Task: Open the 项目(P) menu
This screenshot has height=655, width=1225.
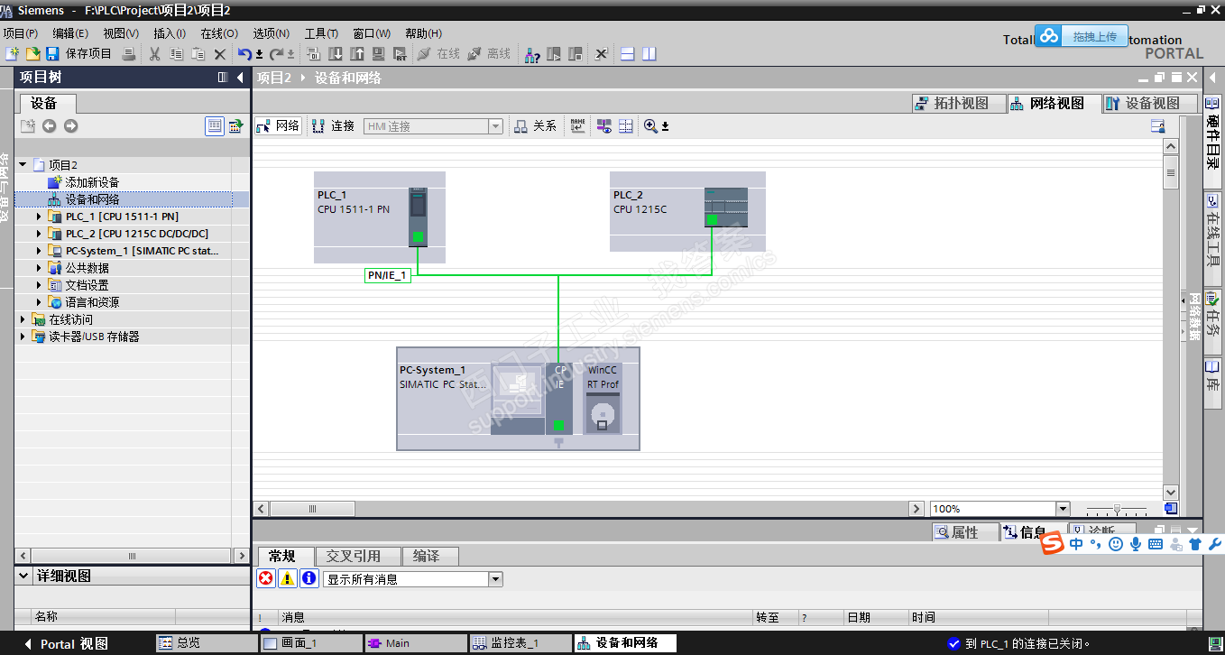Action: point(21,33)
